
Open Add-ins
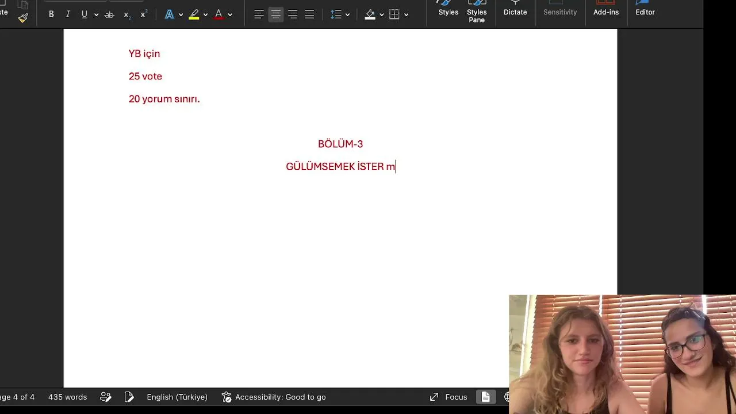(x=606, y=9)
